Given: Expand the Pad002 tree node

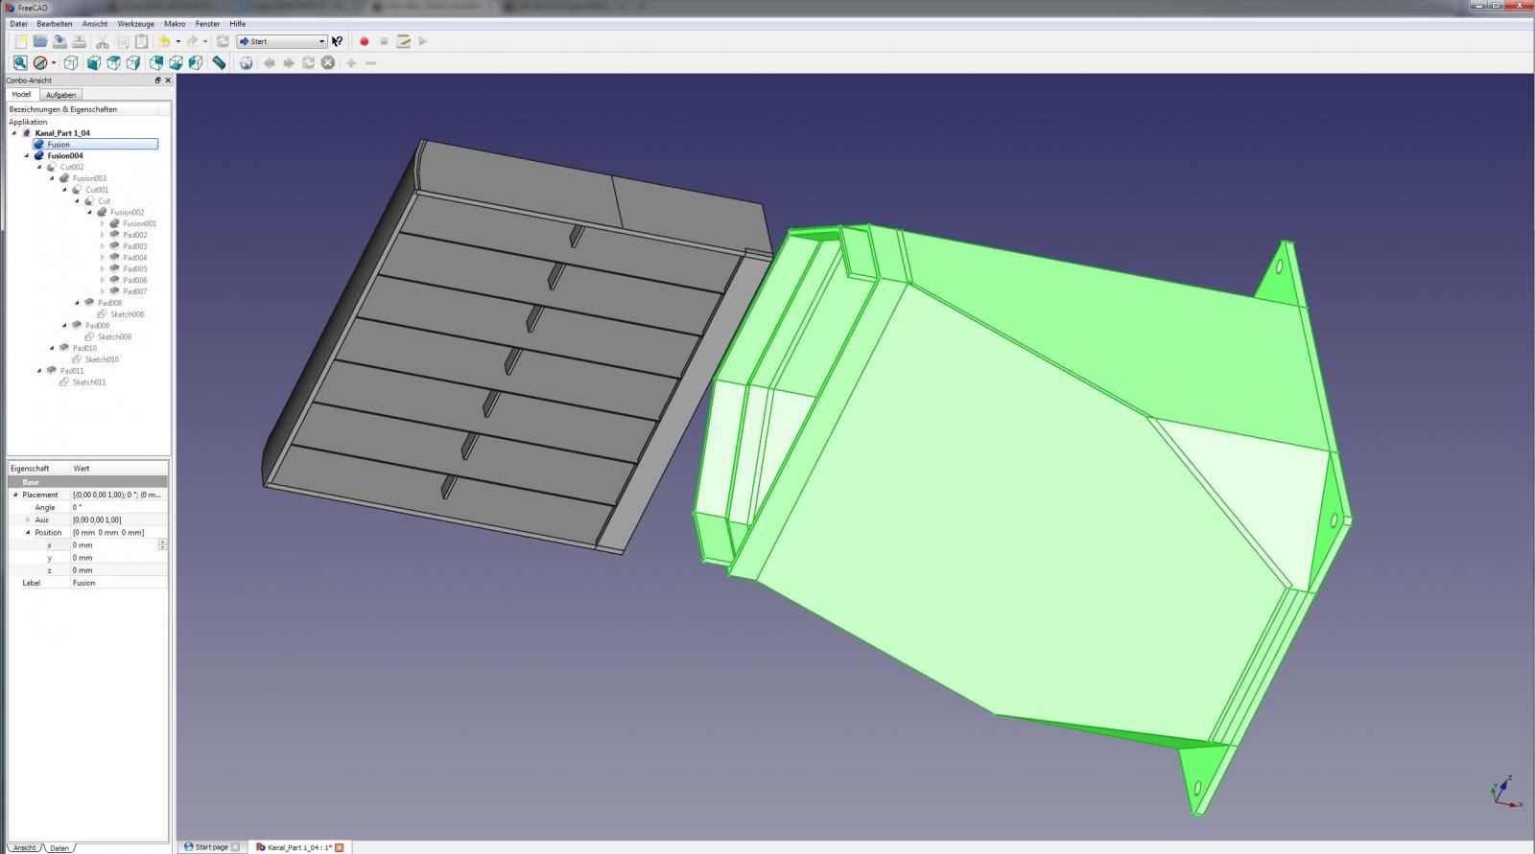Looking at the screenshot, I should click(103, 235).
